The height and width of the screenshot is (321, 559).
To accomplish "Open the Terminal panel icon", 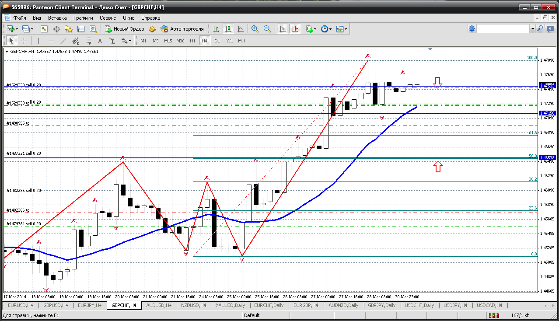I will [x=81, y=29].
